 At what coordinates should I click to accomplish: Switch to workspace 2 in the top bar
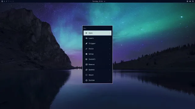(x=7, y=1)
